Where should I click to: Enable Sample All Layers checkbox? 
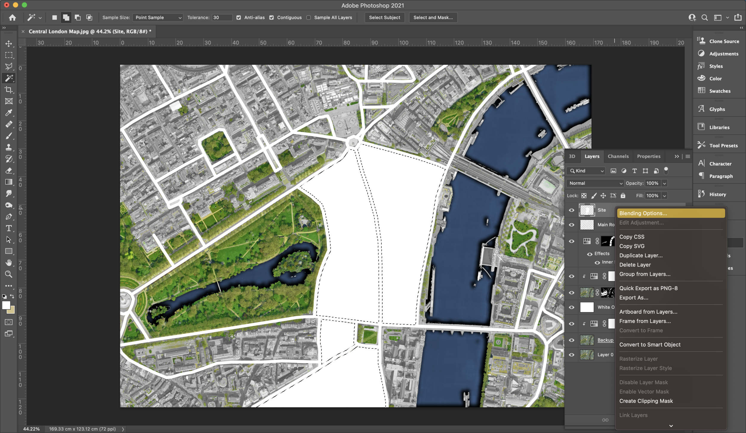pyautogui.click(x=309, y=18)
